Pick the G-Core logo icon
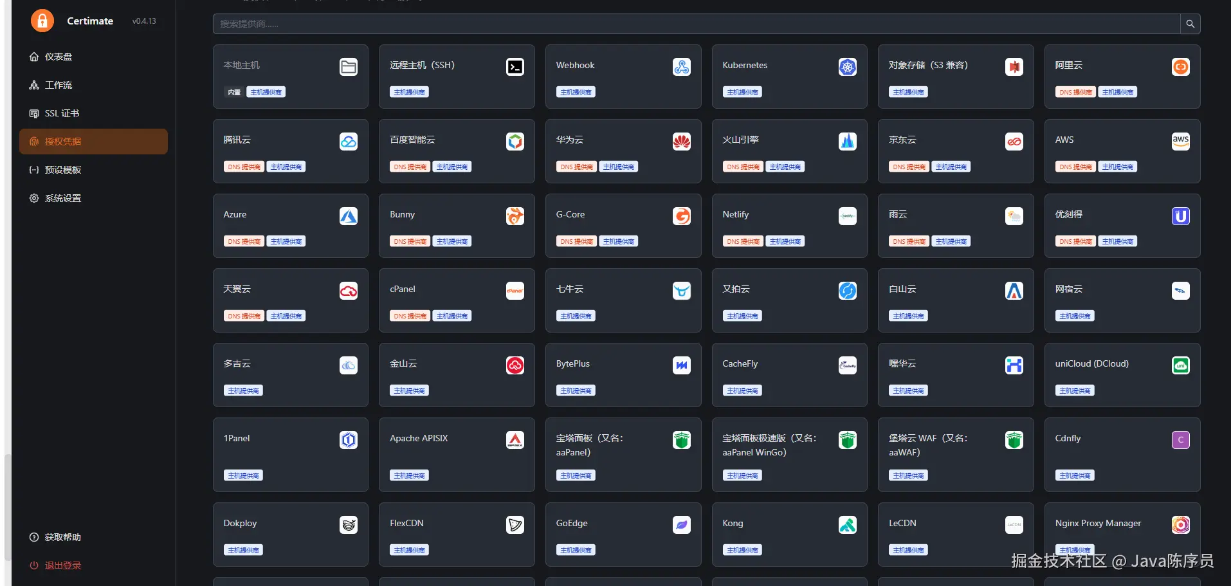This screenshot has height=586, width=1231. point(682,216)
